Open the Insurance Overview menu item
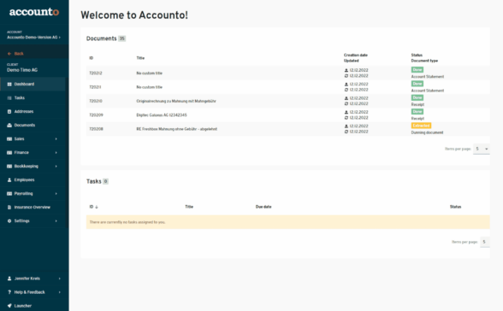503x311 pixels. tap(33, 208)
